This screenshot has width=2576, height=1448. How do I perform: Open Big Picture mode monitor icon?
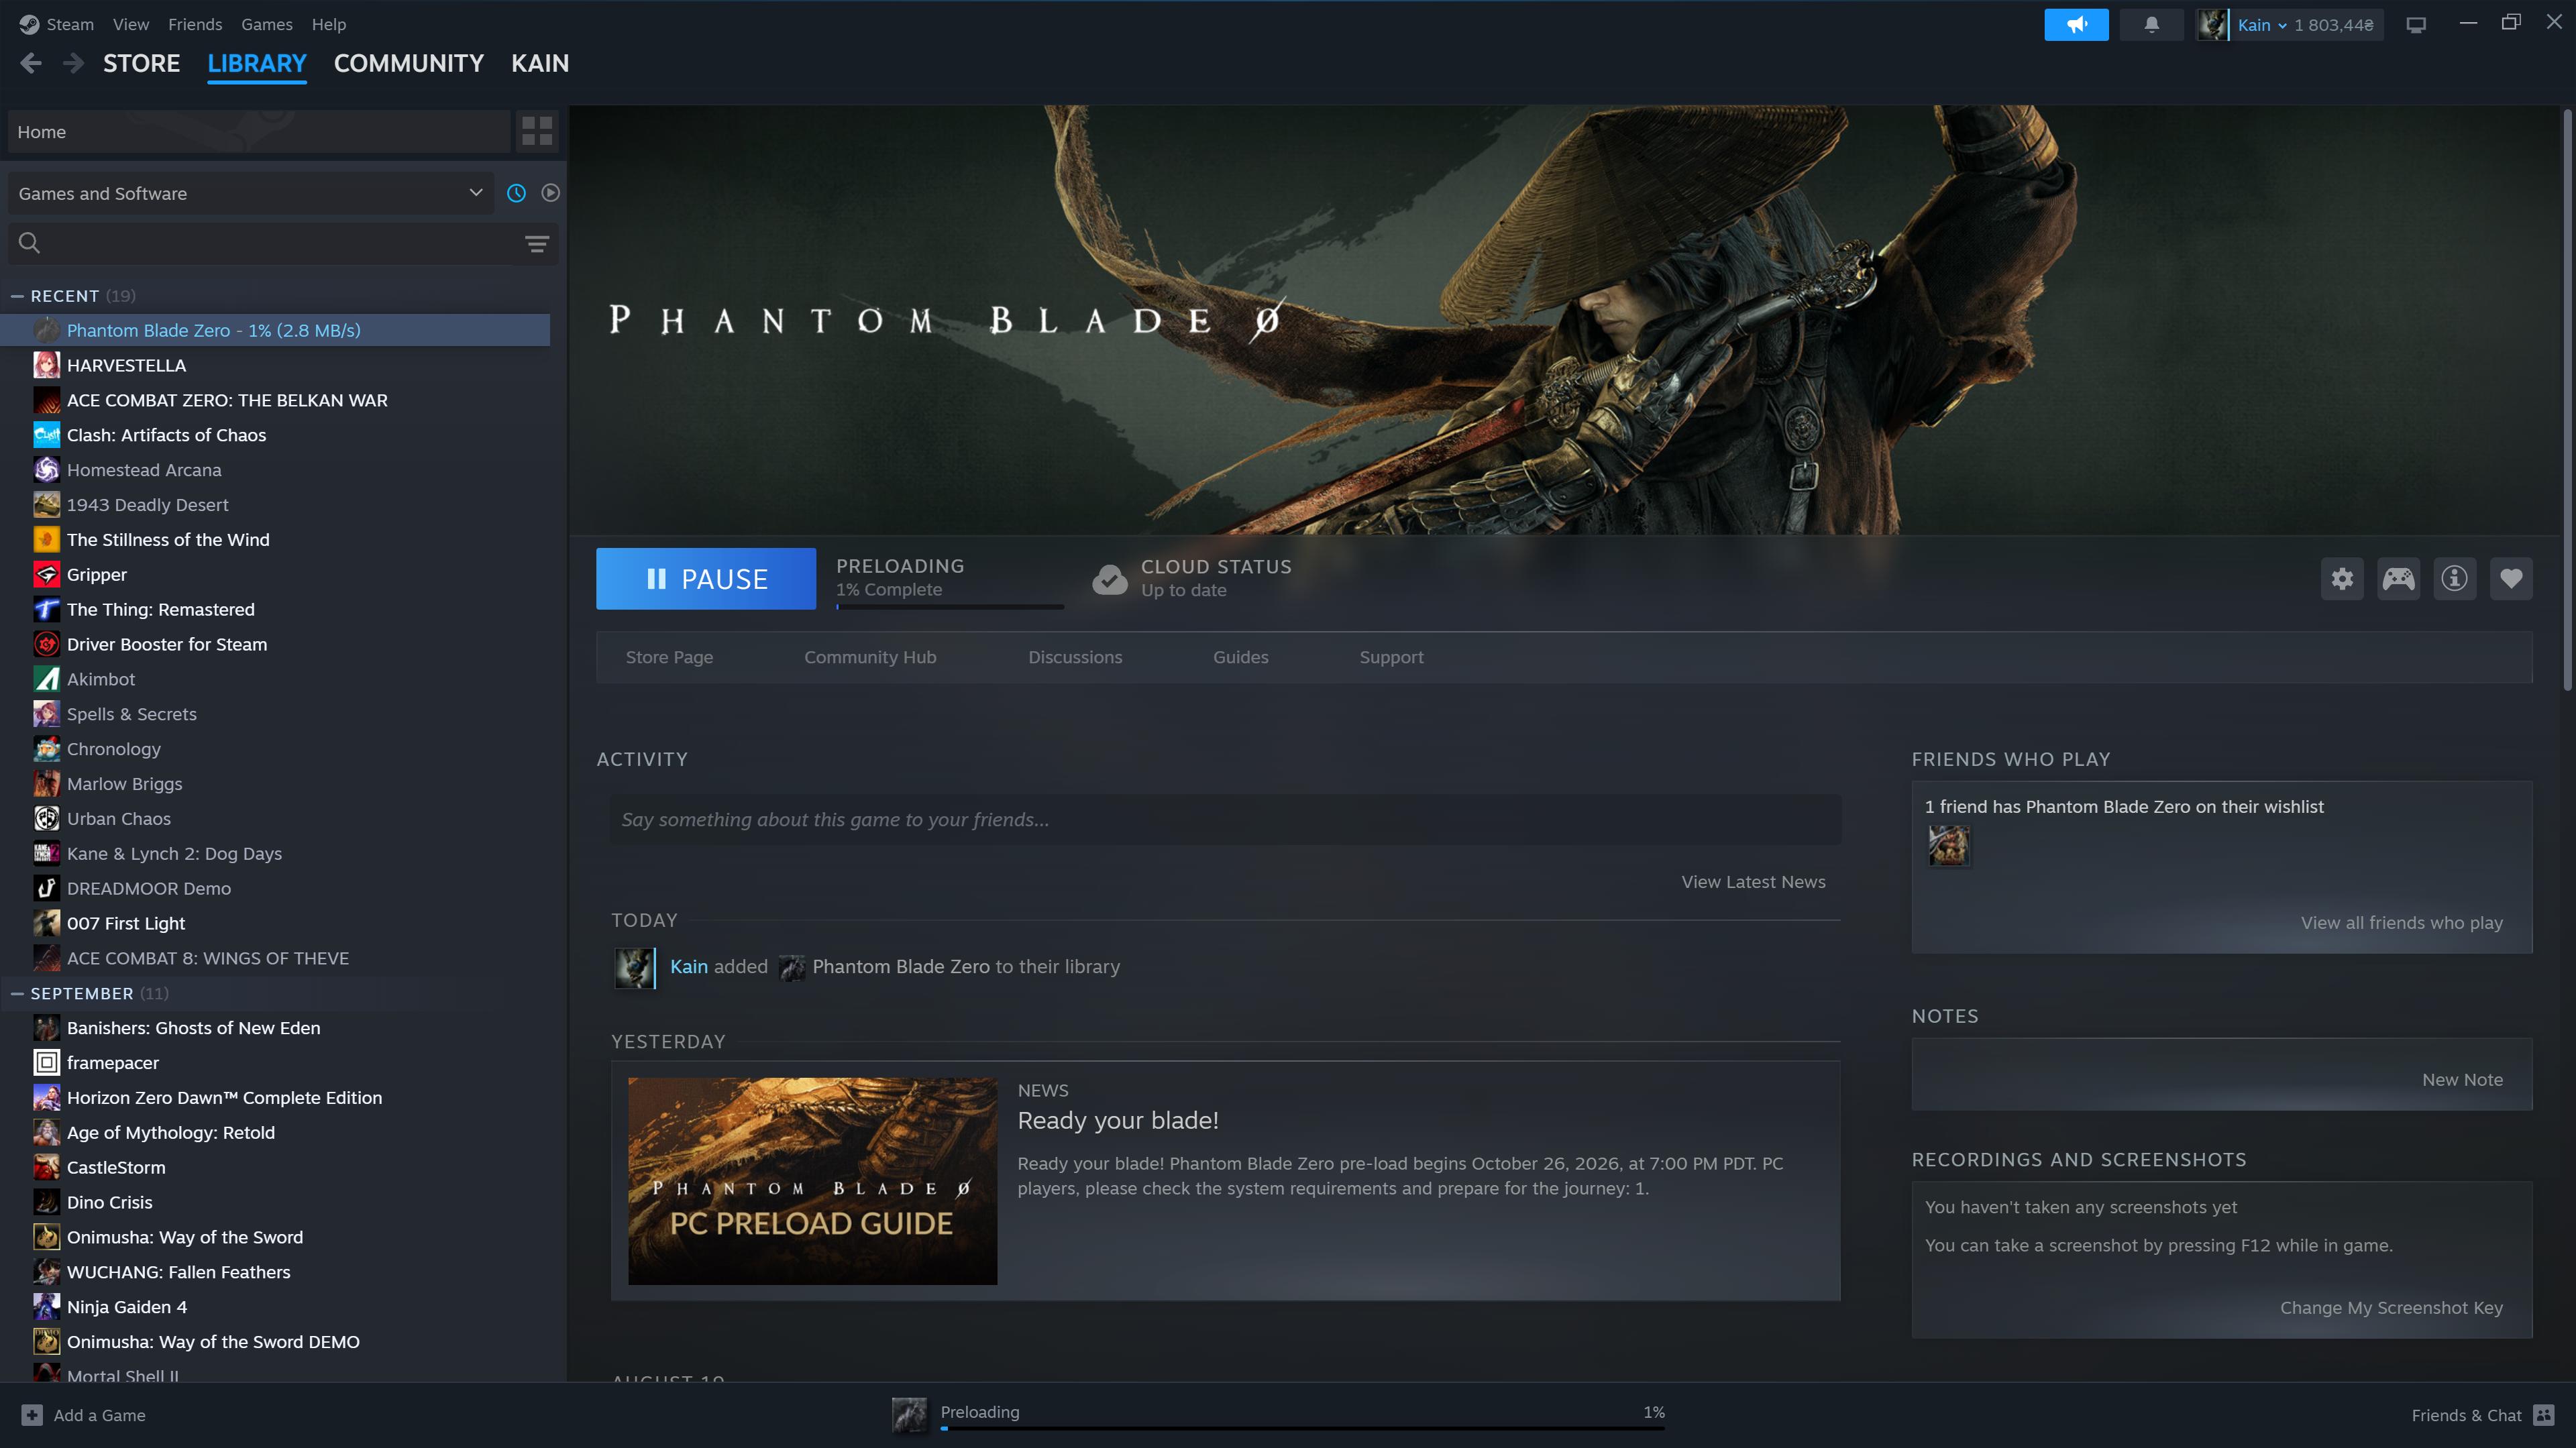pos(2416,25)
